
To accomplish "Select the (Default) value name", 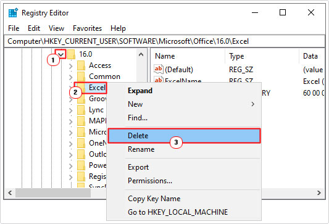I will (179, 70).
